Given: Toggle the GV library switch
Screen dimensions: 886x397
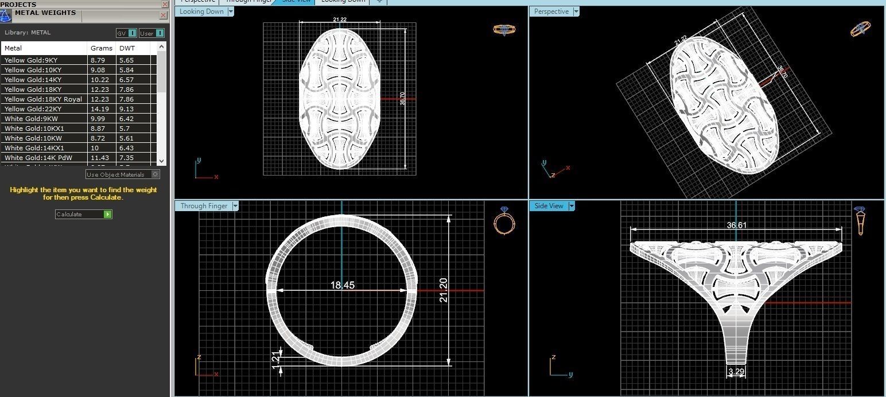Looking at the screenshot, I should 127,33.
